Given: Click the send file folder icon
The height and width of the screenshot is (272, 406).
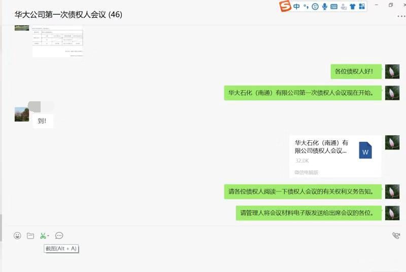Looking at the screenshot, I should coord(30,236).
